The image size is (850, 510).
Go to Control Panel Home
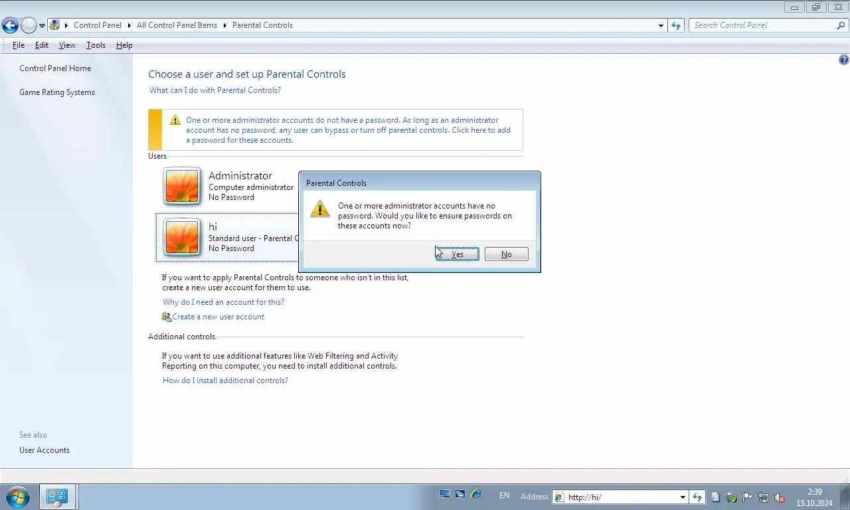55,68
